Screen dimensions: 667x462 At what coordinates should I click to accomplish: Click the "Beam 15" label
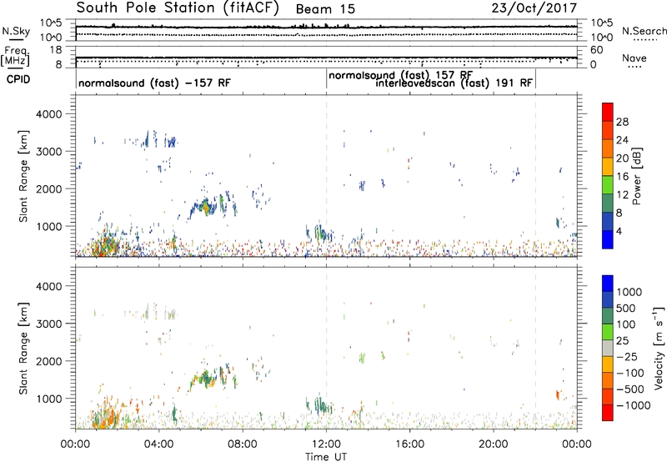[x=325, y=9]
